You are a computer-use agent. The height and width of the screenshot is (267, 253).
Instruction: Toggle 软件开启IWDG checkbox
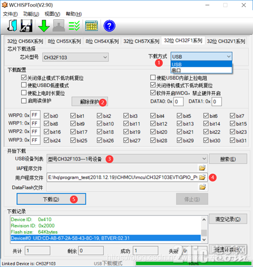[x=153, y=93]
